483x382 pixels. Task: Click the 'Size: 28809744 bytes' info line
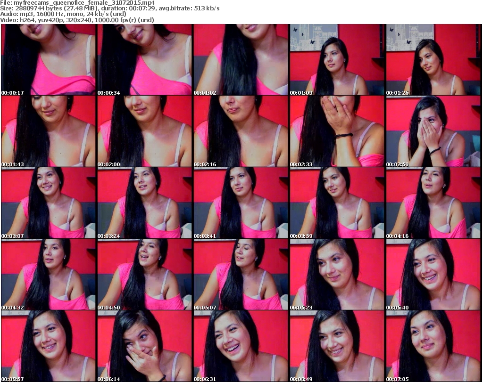pyautogui.click(x=109, y=8)
